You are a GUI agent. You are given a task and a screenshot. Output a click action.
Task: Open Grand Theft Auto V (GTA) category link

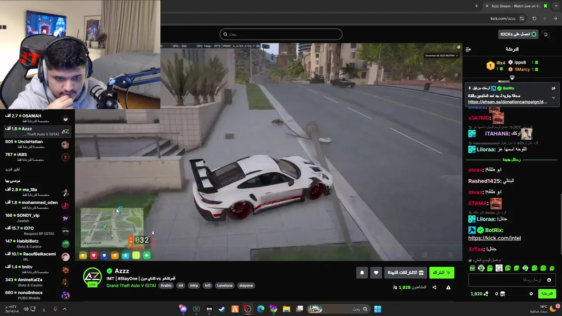point(131,286)
